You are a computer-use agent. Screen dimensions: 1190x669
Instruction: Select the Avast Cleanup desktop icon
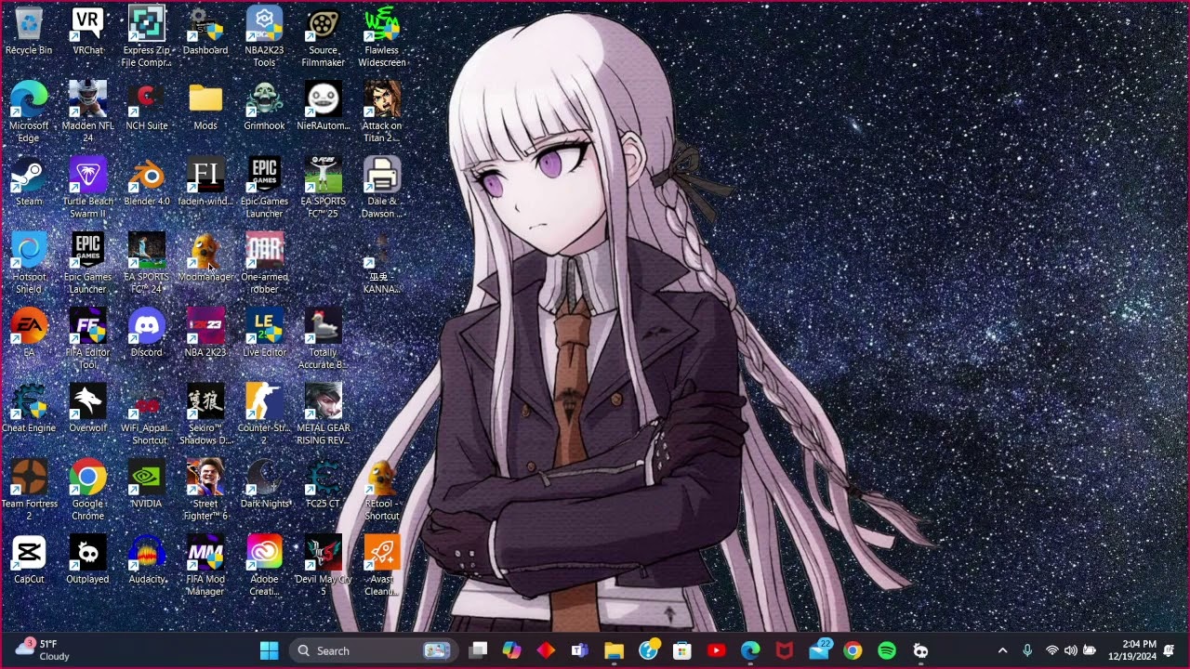[382, 566]
